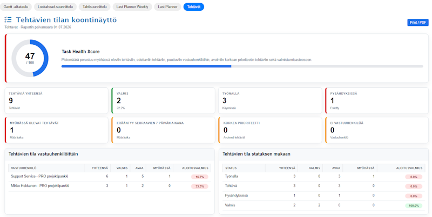This screenshot has width=432, height=217.
Task: Select the active Tehtävät tab
Action: coord(194,7)
